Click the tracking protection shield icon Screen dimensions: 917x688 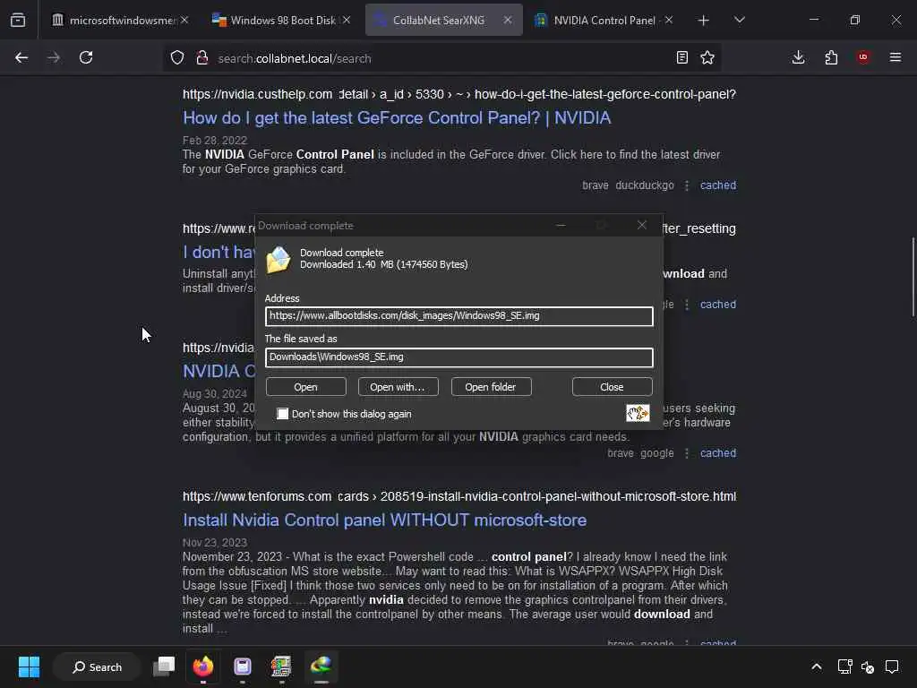177,57
